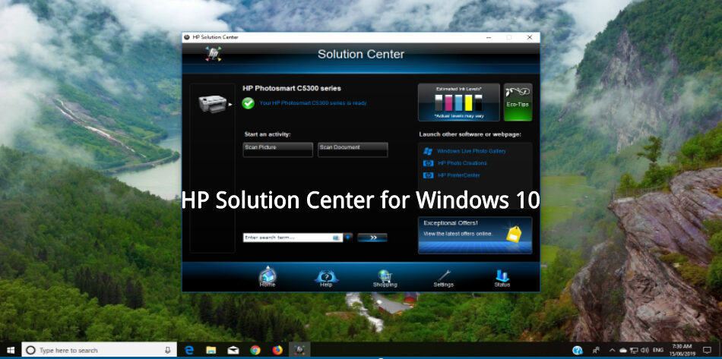Screen dimensions: 722x359
Task: Click the blue question mark tray icon
Action: tap(578, 350)
